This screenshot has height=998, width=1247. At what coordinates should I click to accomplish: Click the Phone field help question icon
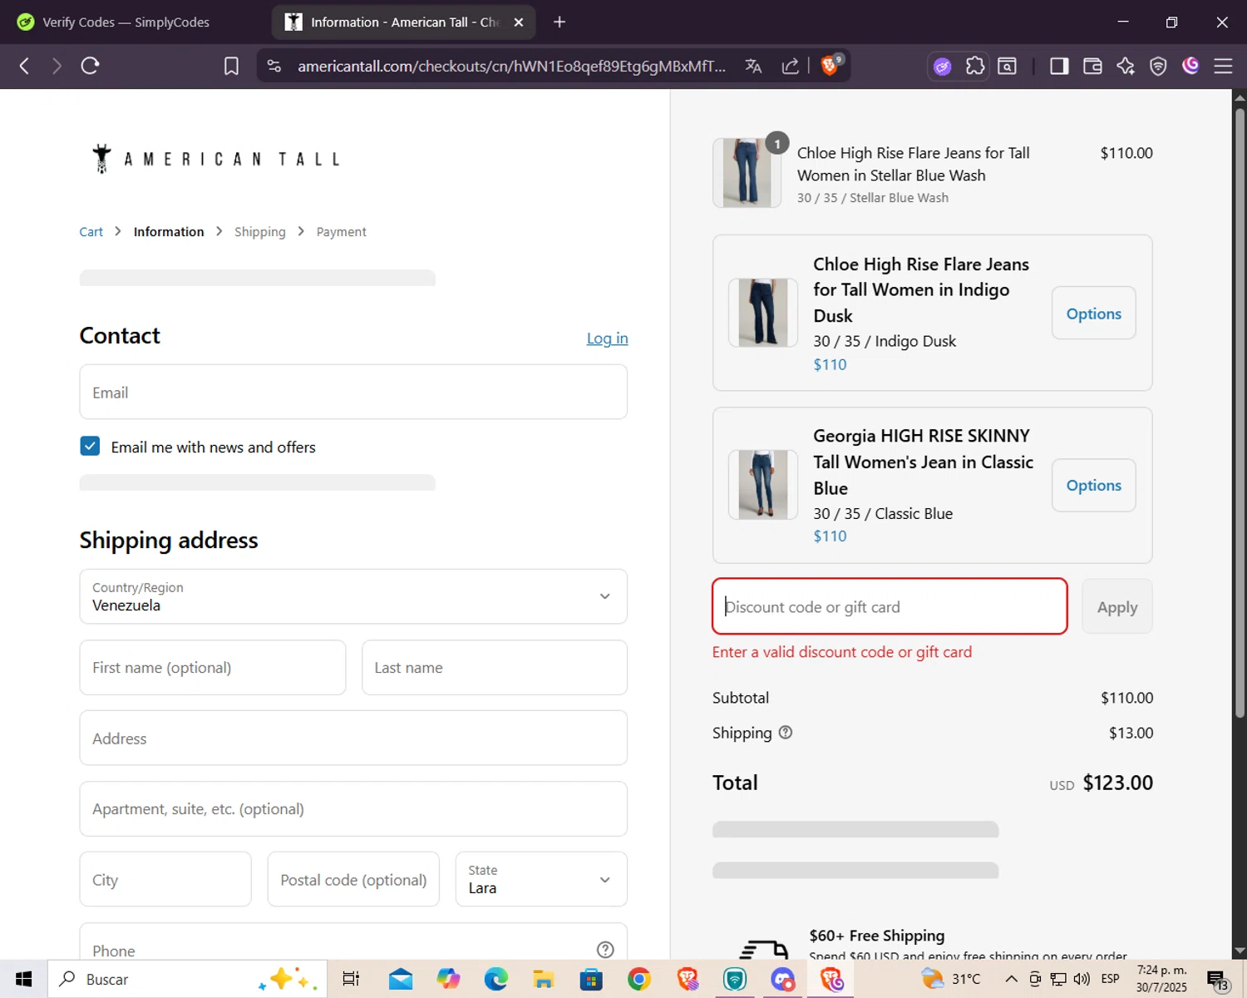coord(605,950)
